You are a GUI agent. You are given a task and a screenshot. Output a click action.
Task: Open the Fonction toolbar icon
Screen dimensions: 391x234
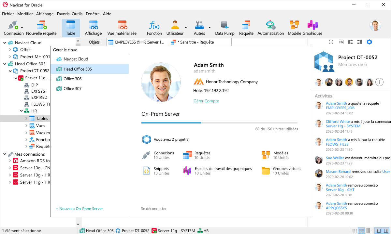pos(154,28)
